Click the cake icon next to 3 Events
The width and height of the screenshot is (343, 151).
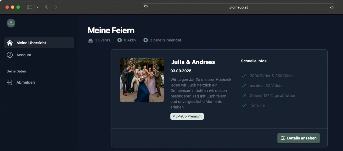click(91, 40)
